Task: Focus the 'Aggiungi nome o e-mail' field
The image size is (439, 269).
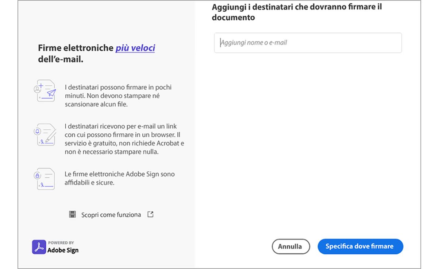Action: 308,43
